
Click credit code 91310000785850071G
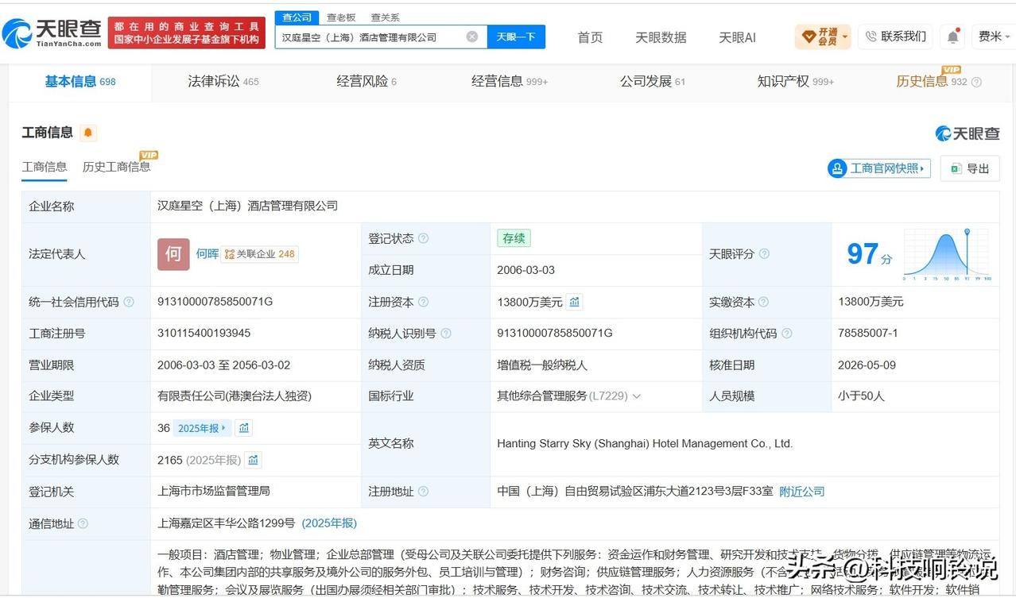215,302
